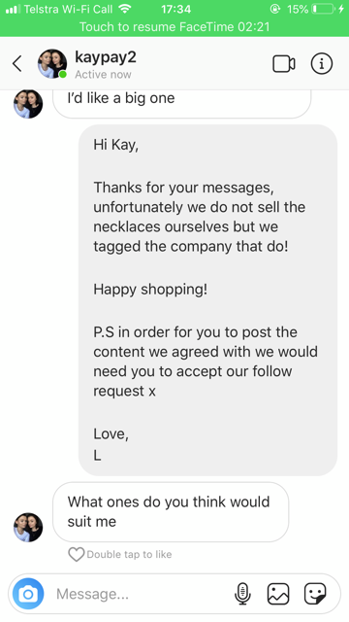The image size is (349, 622).
Task: Tap the Wi-Fi icon in status bar
Action: tap(125, 9)
